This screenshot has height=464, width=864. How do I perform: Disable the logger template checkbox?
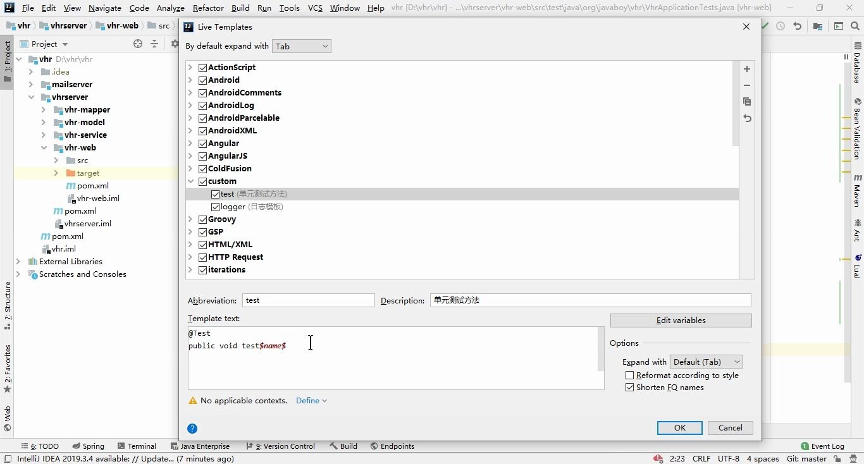coord(216,207)
